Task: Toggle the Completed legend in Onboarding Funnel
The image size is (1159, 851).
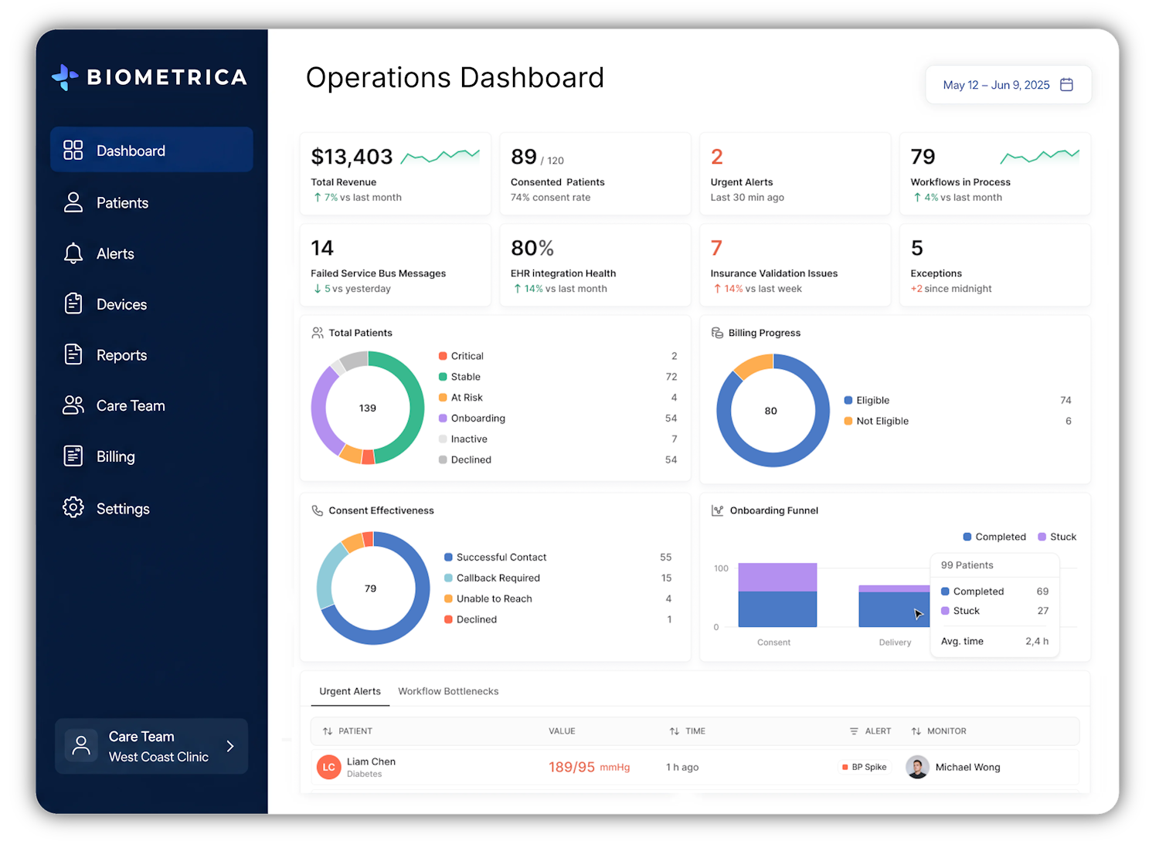Action: [994, 537]
